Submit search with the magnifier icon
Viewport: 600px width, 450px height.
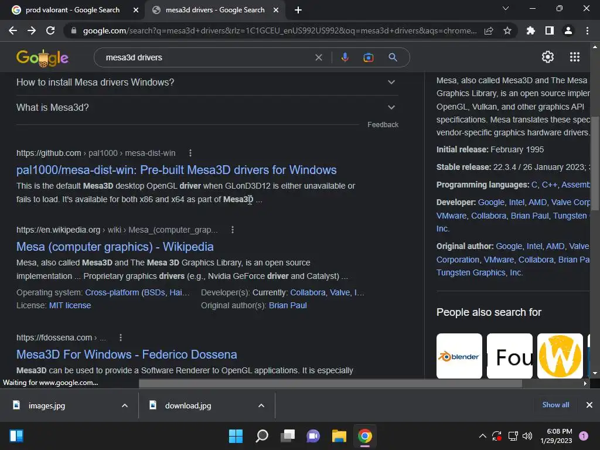pos(393,57)
